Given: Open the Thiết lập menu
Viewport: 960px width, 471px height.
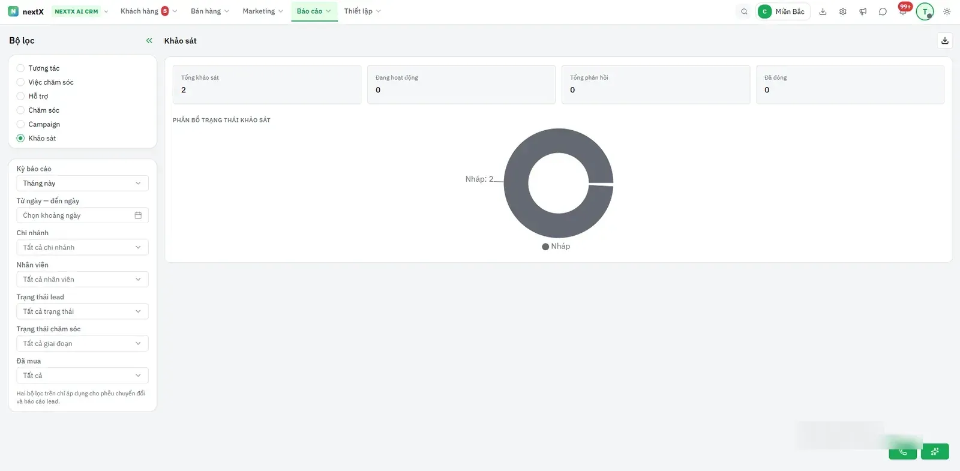Looking at the screenshot, I should pyautogui.click(x=362, y=11).
